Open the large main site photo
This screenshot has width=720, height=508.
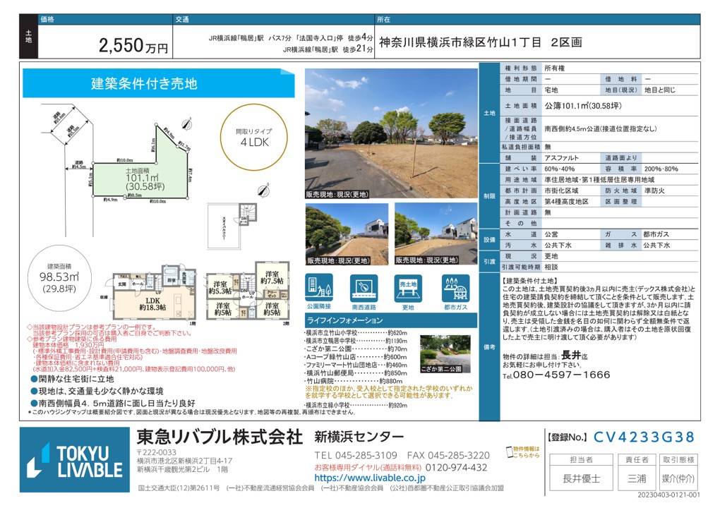[391, 133]
